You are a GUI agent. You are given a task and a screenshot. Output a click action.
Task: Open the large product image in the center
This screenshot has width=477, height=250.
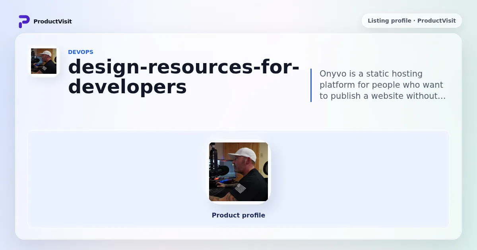[x=238, y=172]
